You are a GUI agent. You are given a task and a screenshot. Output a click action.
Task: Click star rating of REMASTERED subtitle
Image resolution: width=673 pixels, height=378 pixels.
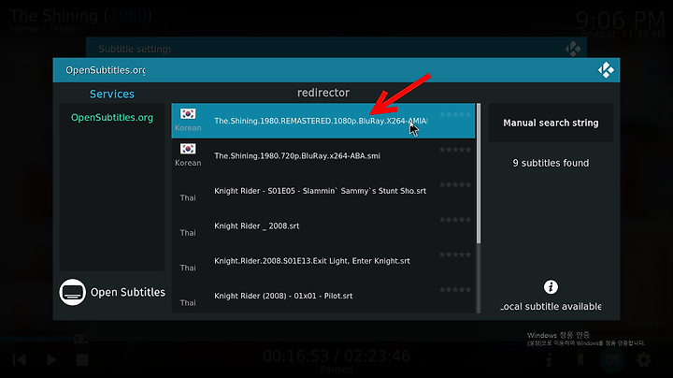pyautogui.click(x=455, y=115)
